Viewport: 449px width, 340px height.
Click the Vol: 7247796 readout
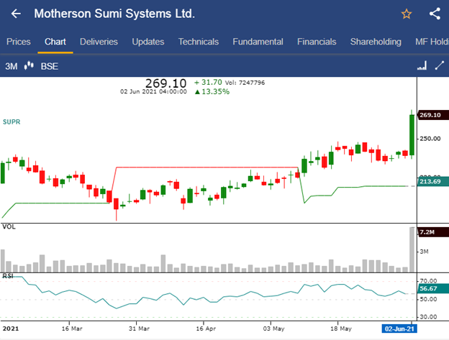coord(245,83)
